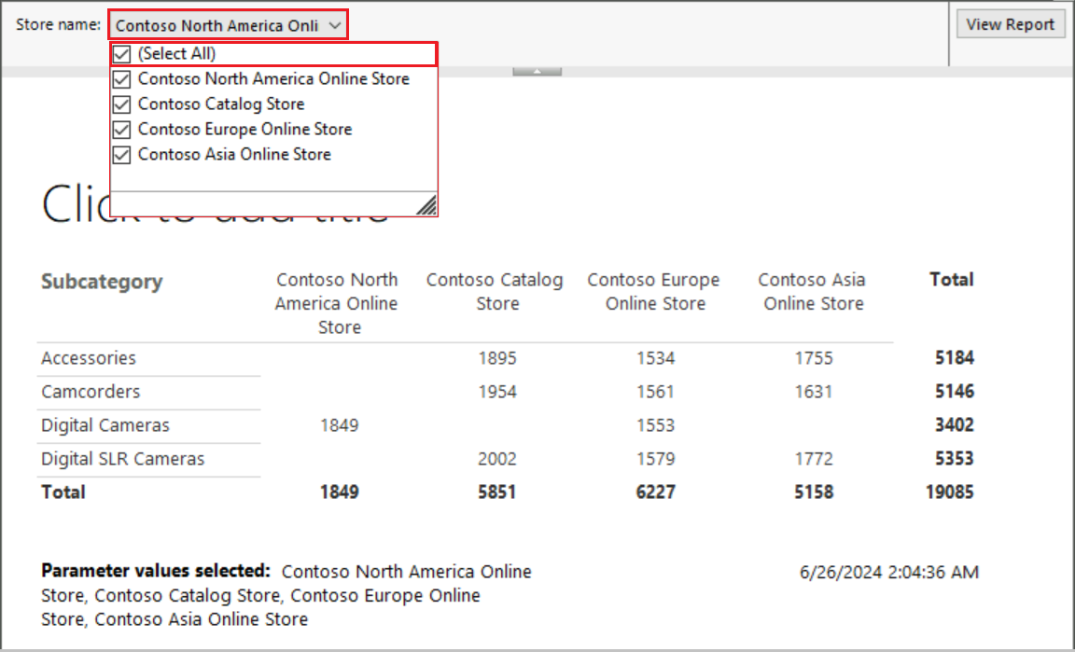Uncheck Contoso Catalog Store option

tap(120, 104)
